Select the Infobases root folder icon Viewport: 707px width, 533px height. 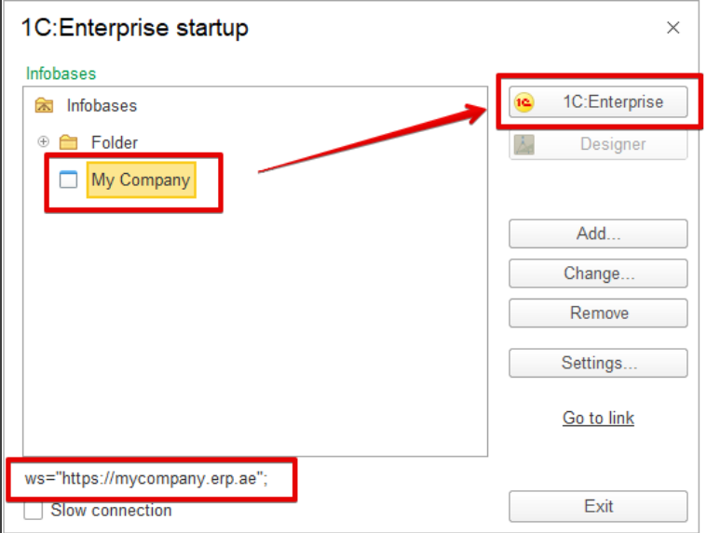tap(44, 105)
